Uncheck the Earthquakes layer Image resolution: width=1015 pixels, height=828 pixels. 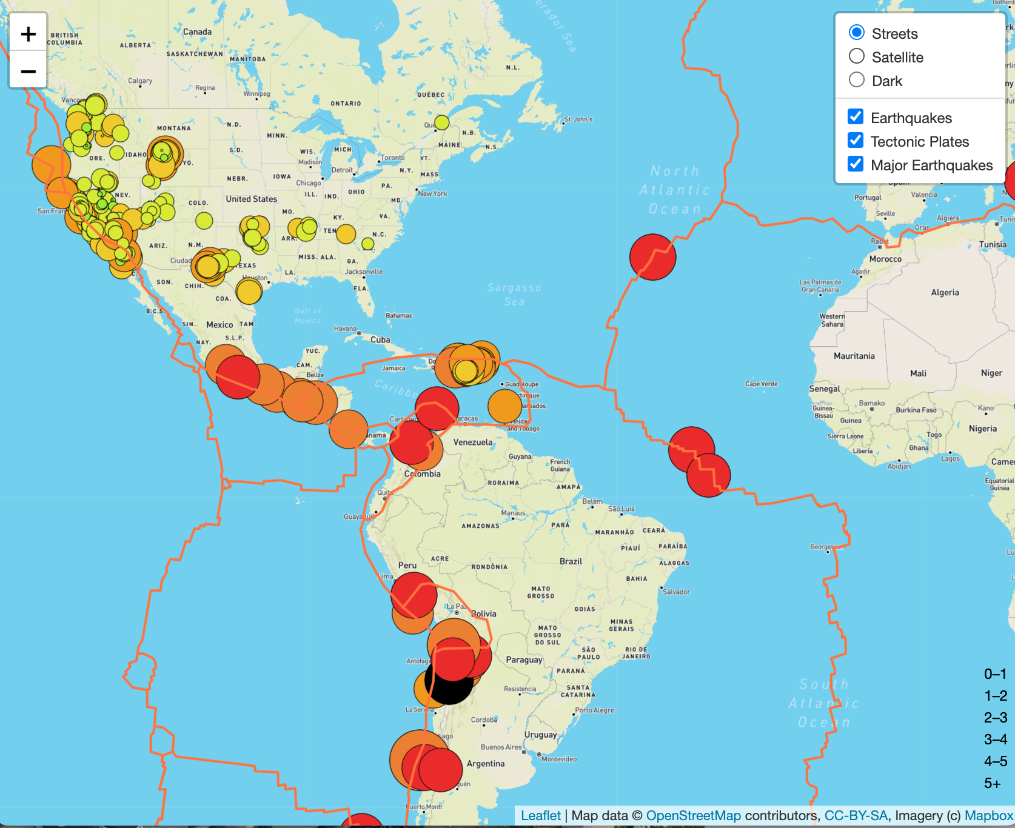coord(855,117)
